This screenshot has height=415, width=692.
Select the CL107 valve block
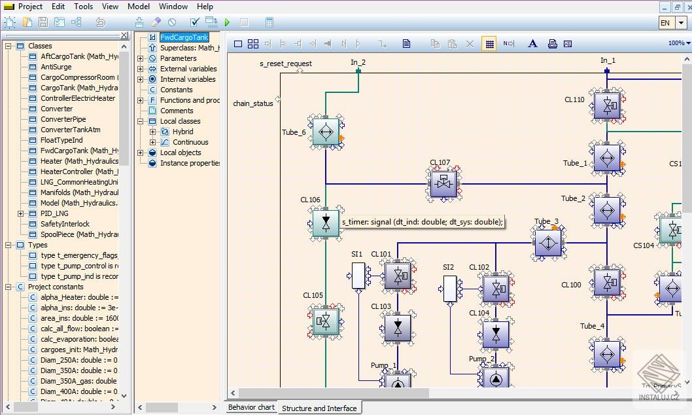(444, 183)
